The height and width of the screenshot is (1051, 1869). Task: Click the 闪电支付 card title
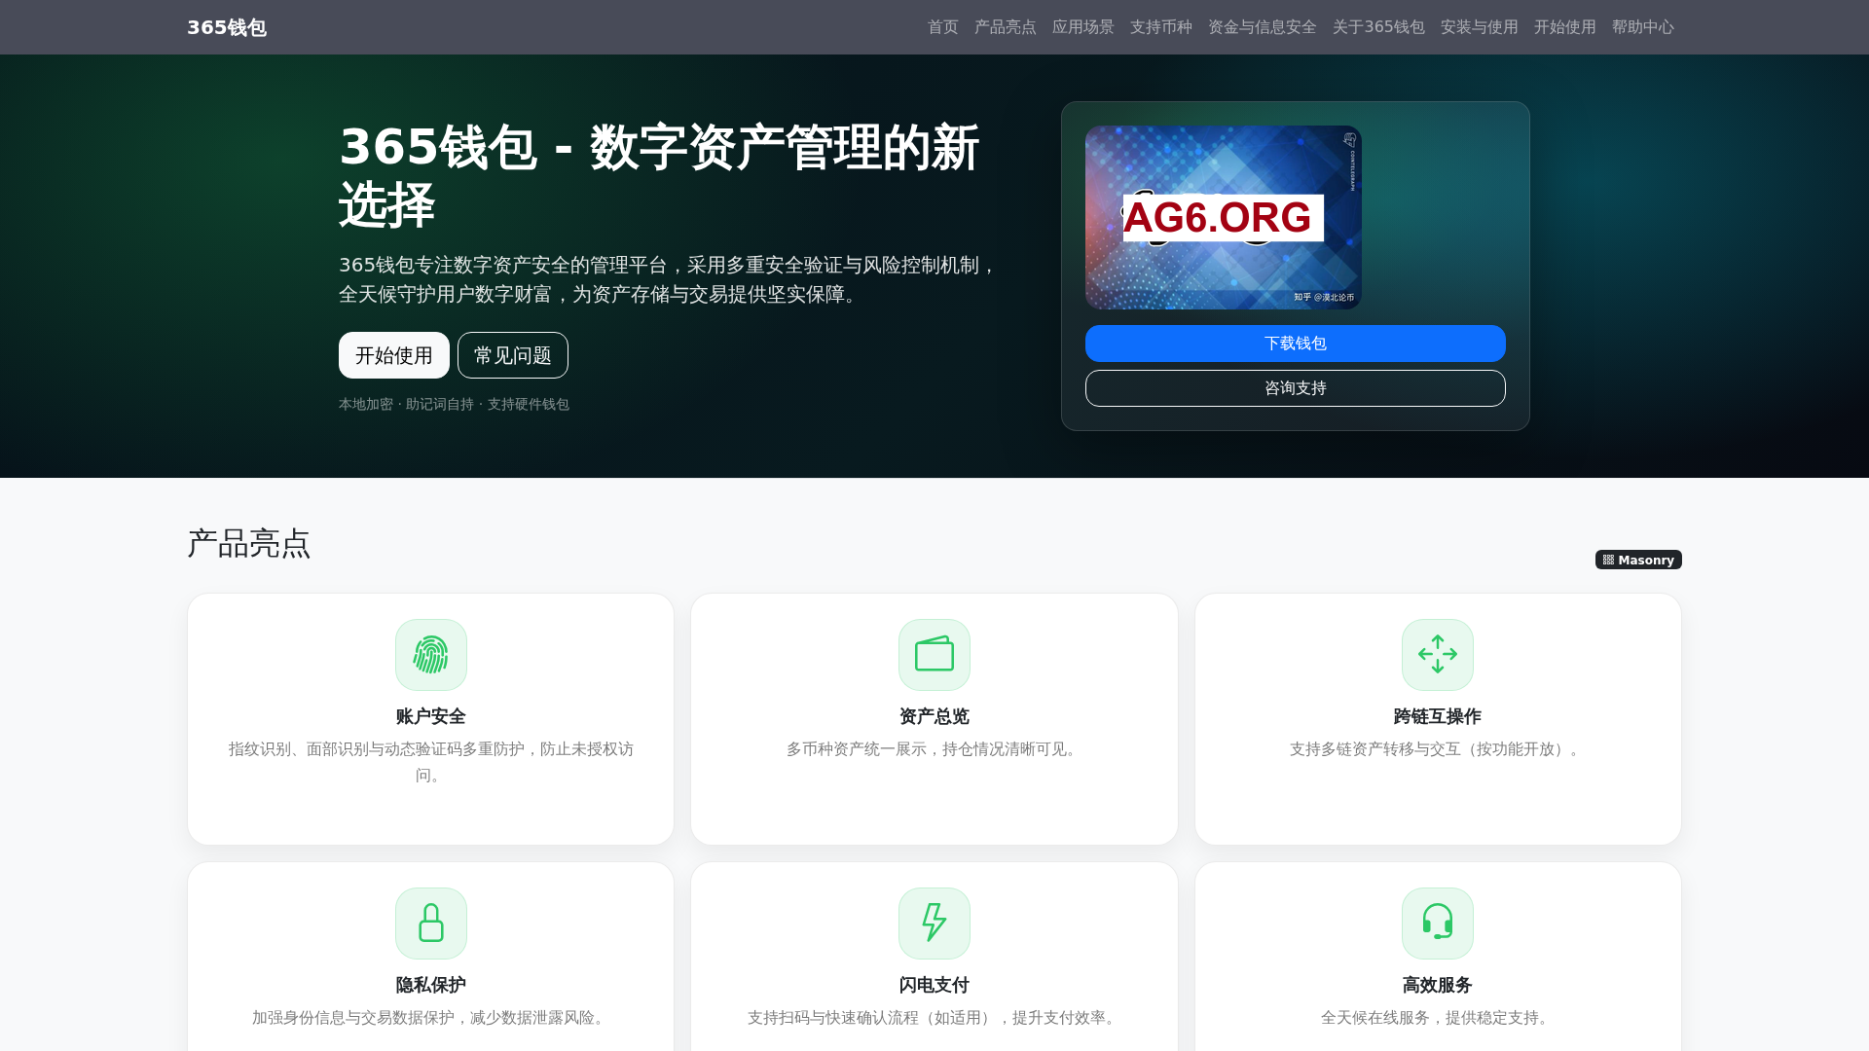(934, 985)
